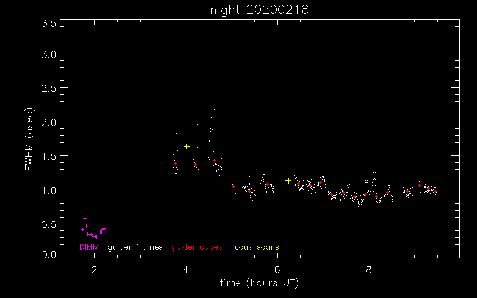Click the highest magenta DIMM marker near 0.6 asec
This screenshot has width=477, height=298.
click(x=85, y=219)
